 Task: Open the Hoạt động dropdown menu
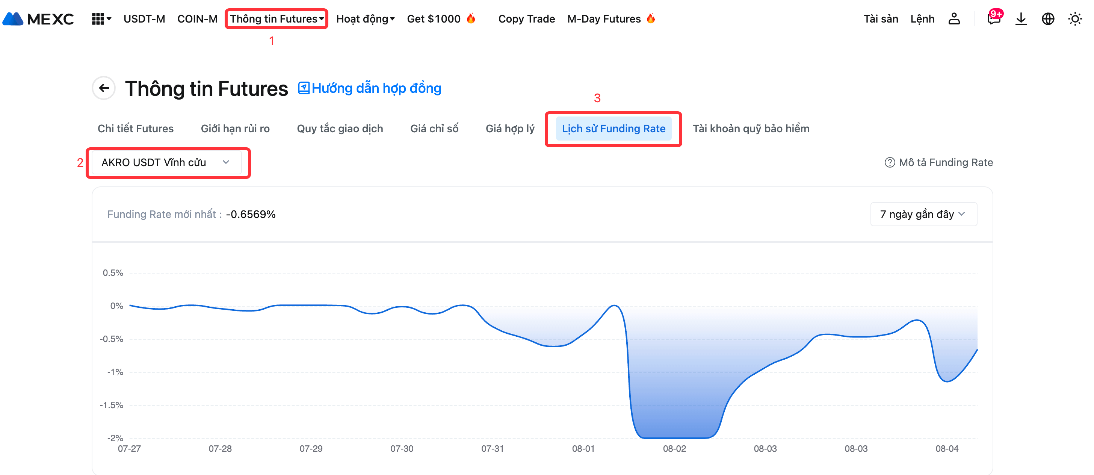(365, 19)
